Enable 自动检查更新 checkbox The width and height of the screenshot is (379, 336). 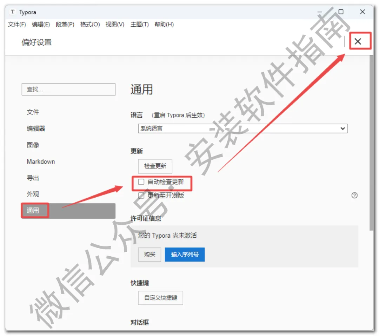[141, 182]
